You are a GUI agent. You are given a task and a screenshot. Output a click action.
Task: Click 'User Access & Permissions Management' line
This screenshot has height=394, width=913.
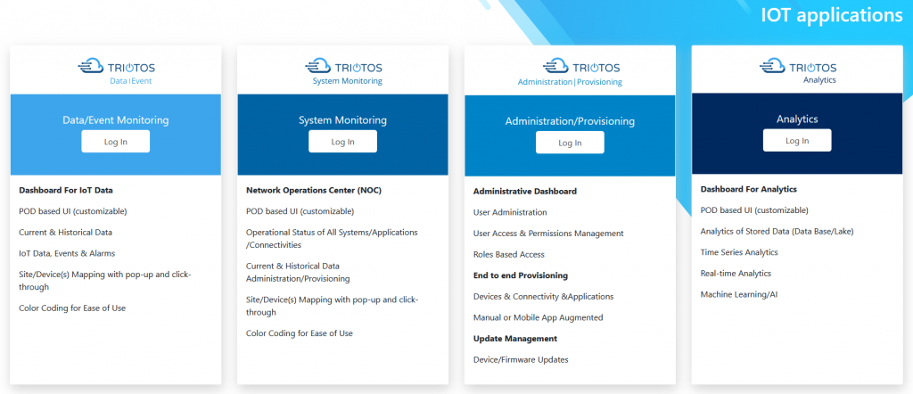548,234
